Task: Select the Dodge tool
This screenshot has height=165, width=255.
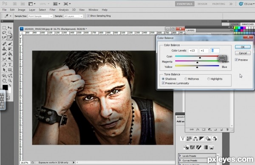Action: pos(10,59)
